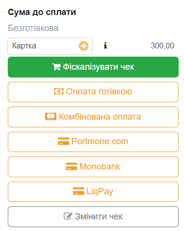Click the cart icon on Фіскалізувати чек
Viewport: 184px width, 231px height.
[56, 67]
